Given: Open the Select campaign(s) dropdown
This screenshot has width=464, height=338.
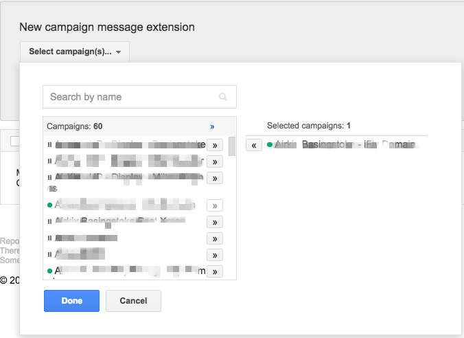Looking at the screenshot, I should point(75,52).
